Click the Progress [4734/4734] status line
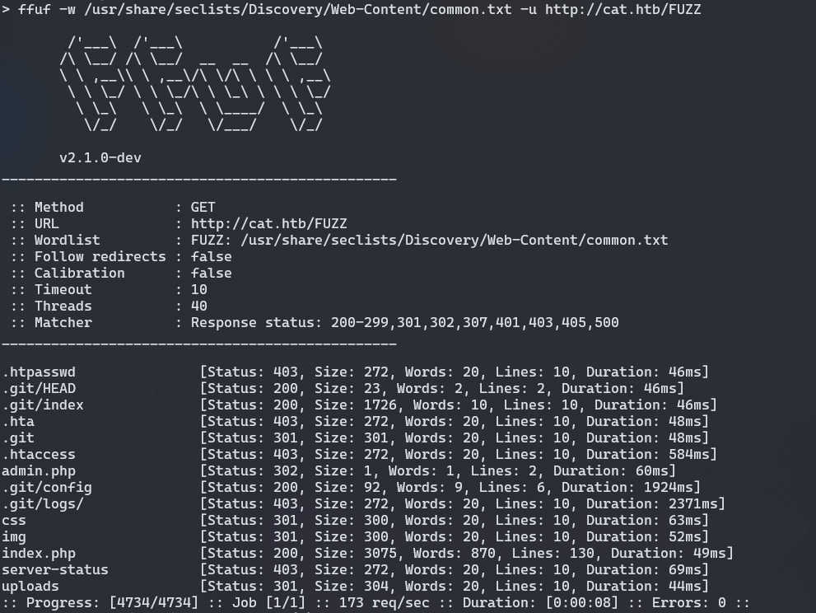This screenshot has width=816, height=613. pos(112,602)
